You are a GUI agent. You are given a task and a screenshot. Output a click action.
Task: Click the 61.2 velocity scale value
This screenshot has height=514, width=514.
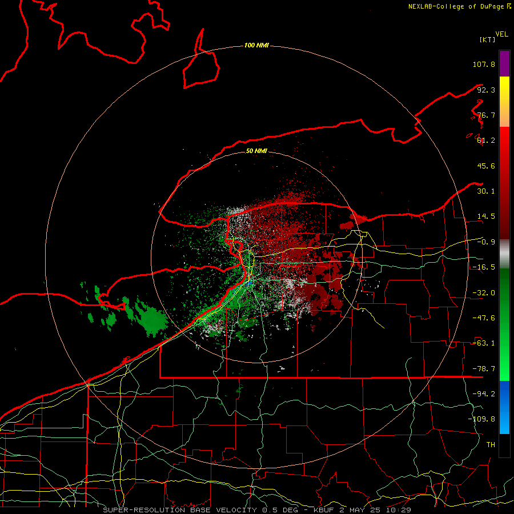pyautogui.click(x=486, y=140)
